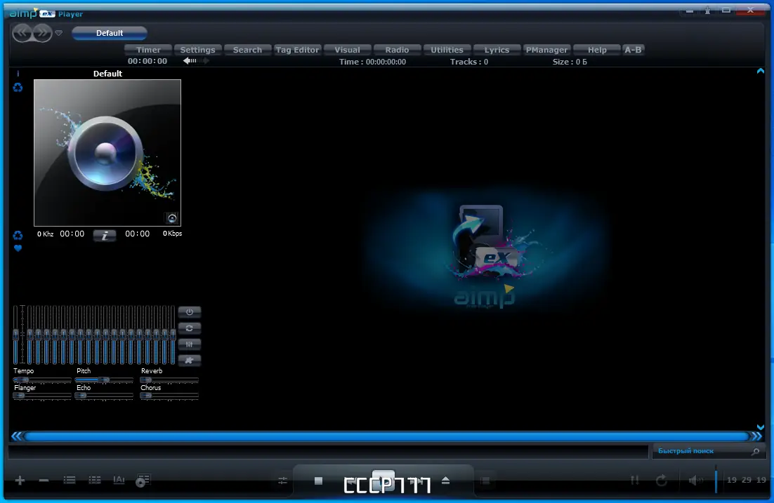774x503 pixels.
Task: Open the Tag Editor
Action: pos(297,50)
